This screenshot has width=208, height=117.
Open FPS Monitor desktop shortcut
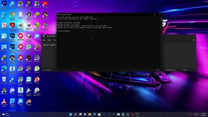pos(37,58)
